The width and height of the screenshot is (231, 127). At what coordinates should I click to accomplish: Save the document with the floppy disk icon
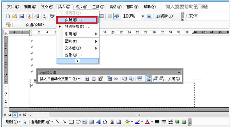[22, 16]
